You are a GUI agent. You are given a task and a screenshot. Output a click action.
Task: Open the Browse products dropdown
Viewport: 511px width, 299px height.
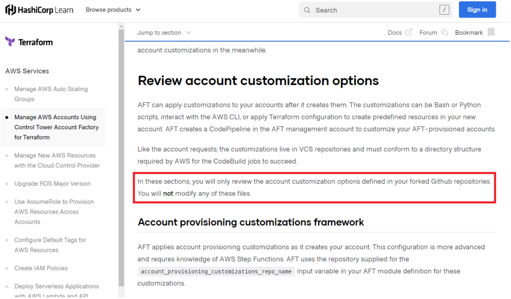[x=113, y=10]
